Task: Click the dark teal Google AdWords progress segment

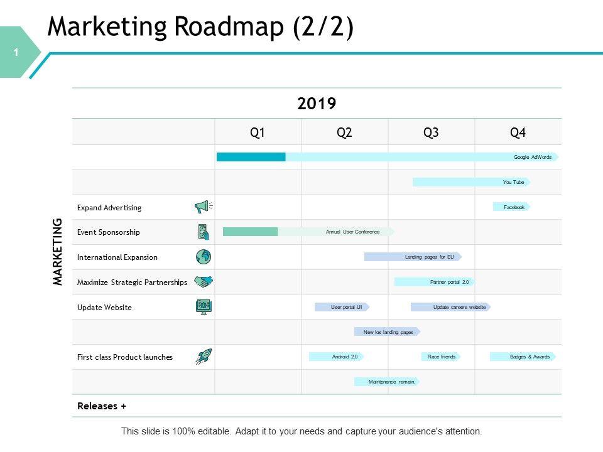Action: [x=251, y=157]
